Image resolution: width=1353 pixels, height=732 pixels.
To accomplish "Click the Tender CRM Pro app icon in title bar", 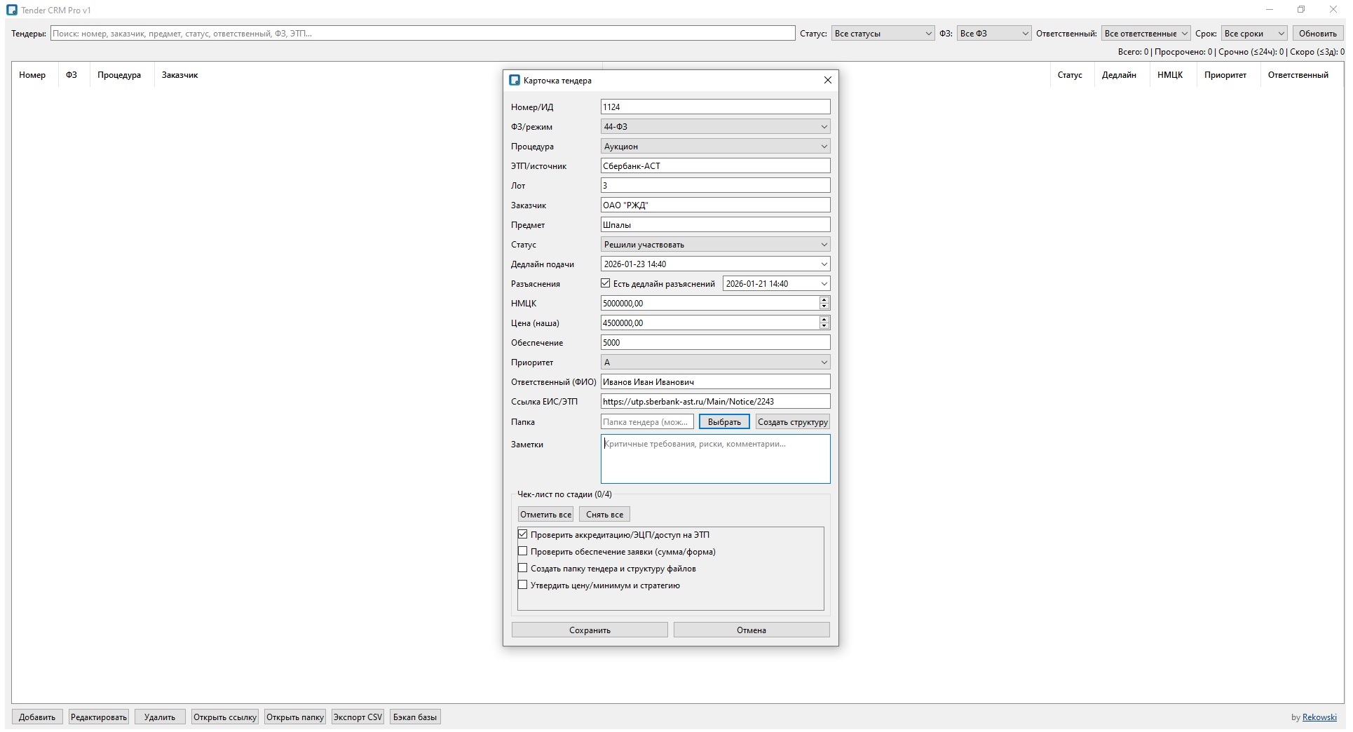I will [x=11, y=10].
